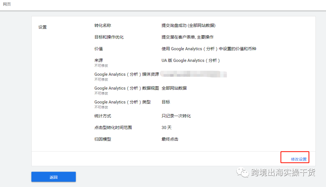Click the 归因模型 setting label

pyautogui.click(x=103, y=139)
